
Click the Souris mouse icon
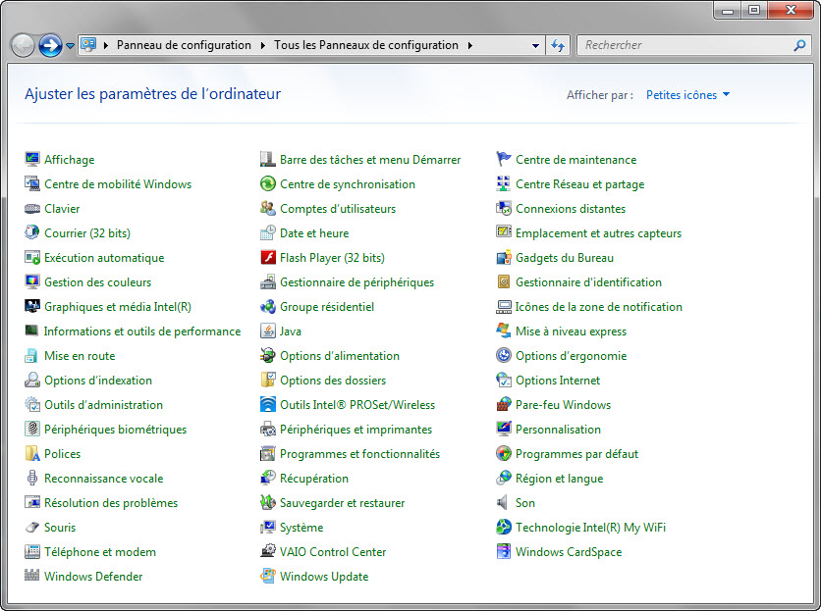[x=32, y=527]
